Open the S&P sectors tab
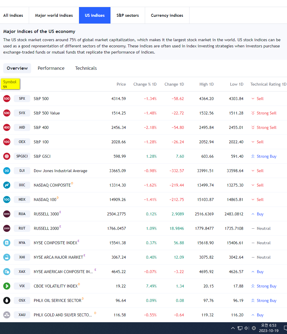 click(127, 15)
